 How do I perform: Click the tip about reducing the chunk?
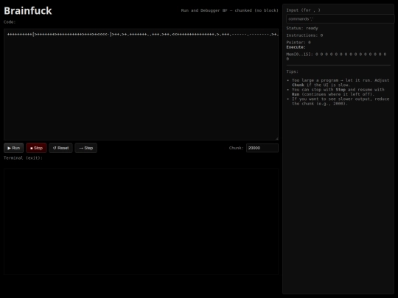pyautogui.click(x=341, y=102)
